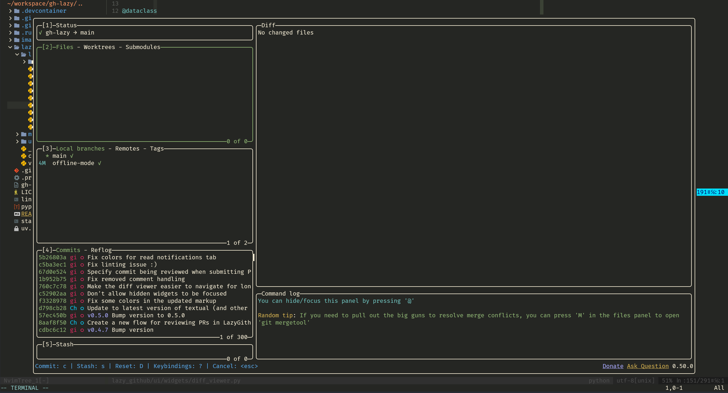Click the 'gh-lazy → main' status line
Screen dimensions: 728x393
pyautogui.click(x=70, y=32)
